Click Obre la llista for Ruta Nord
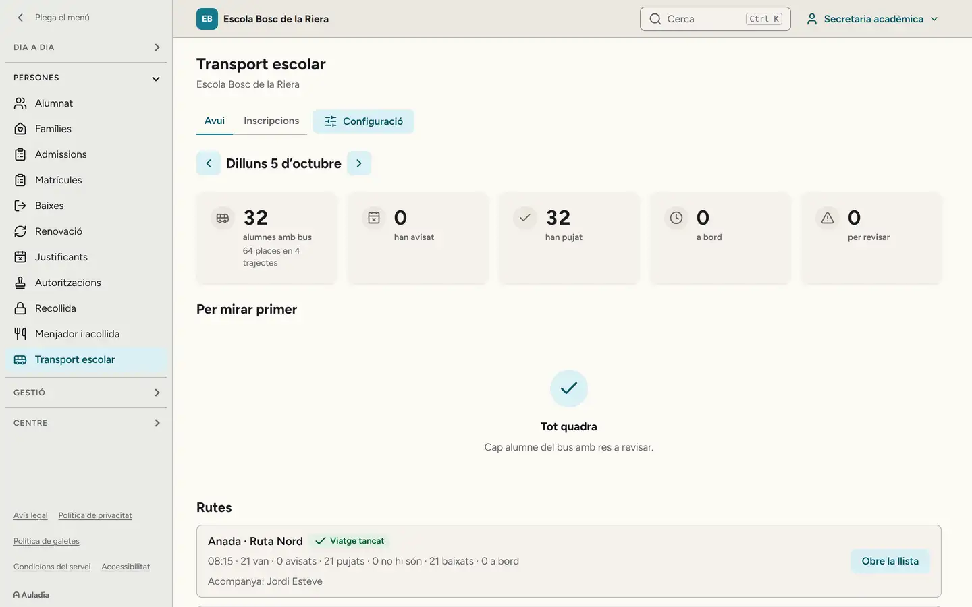 pos(890,561)
